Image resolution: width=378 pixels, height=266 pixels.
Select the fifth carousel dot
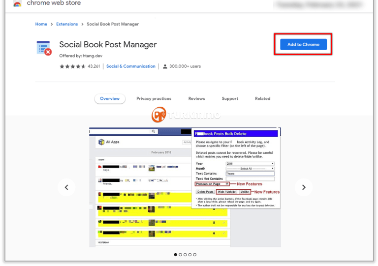click(x=195, y=255)
